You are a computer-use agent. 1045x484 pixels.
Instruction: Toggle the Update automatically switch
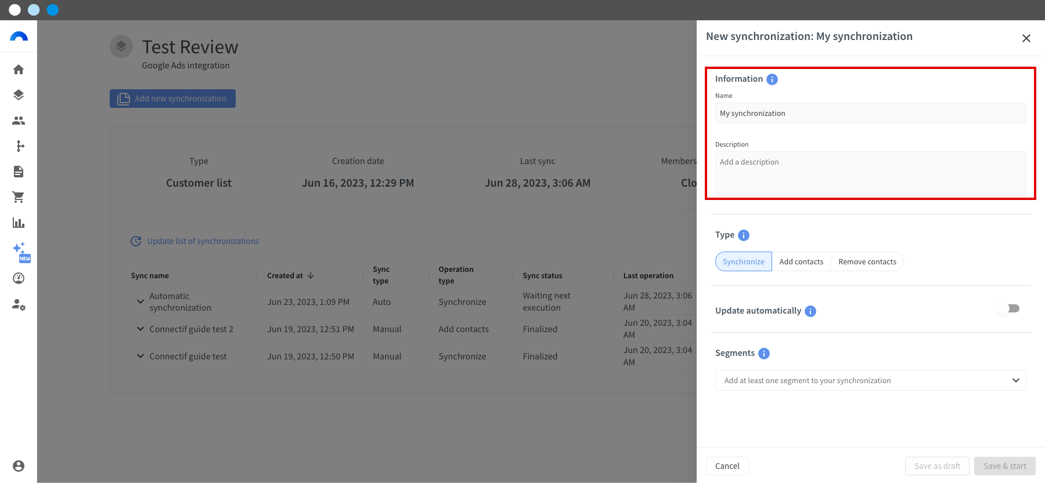click(x=1010, y=308)
